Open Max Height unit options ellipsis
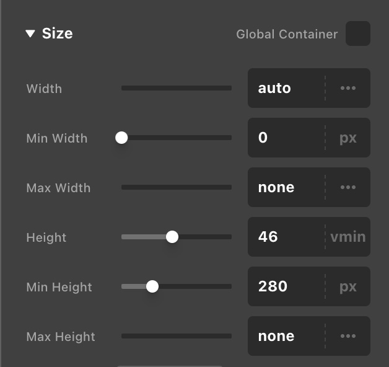The image size is (389, 367). (348, 336)
